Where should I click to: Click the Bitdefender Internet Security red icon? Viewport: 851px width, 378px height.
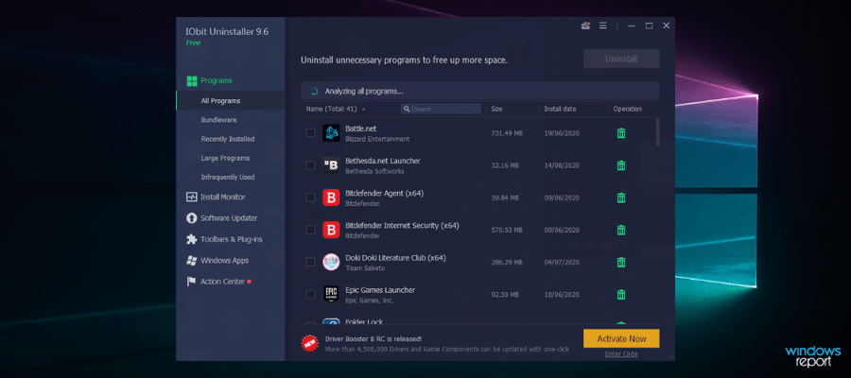click(x=331, y=230)
